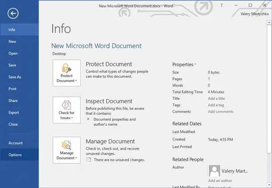Click the Valery Mart... author name
Image resolution: width=272 pixels, height=188 pixels.
pos(235,171)
